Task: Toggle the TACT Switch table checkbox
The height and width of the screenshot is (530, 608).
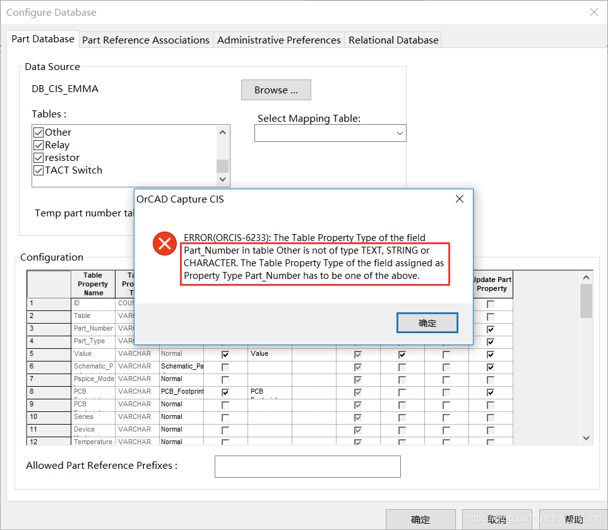Action: click(39, 170)
